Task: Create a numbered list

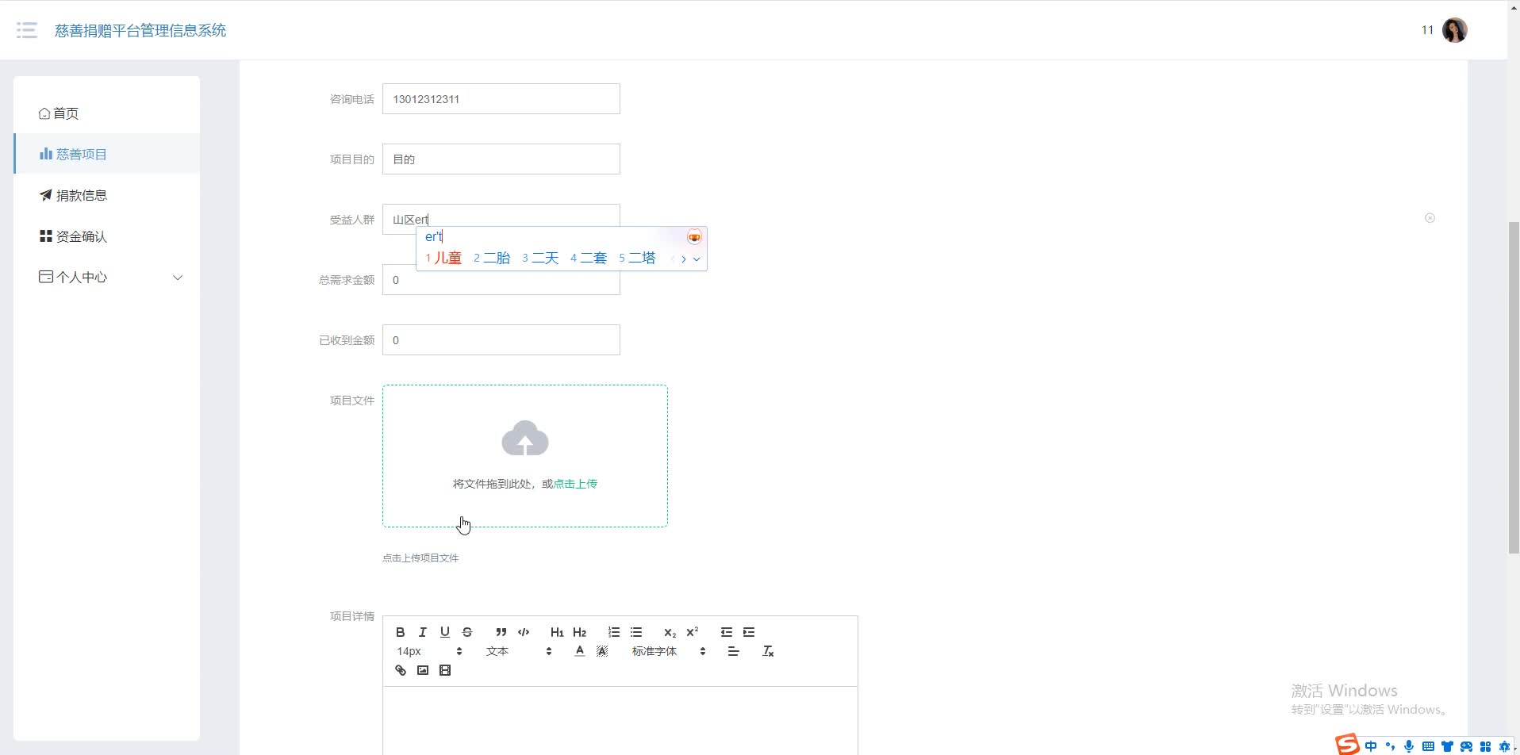Action: [x=613, y=632]
